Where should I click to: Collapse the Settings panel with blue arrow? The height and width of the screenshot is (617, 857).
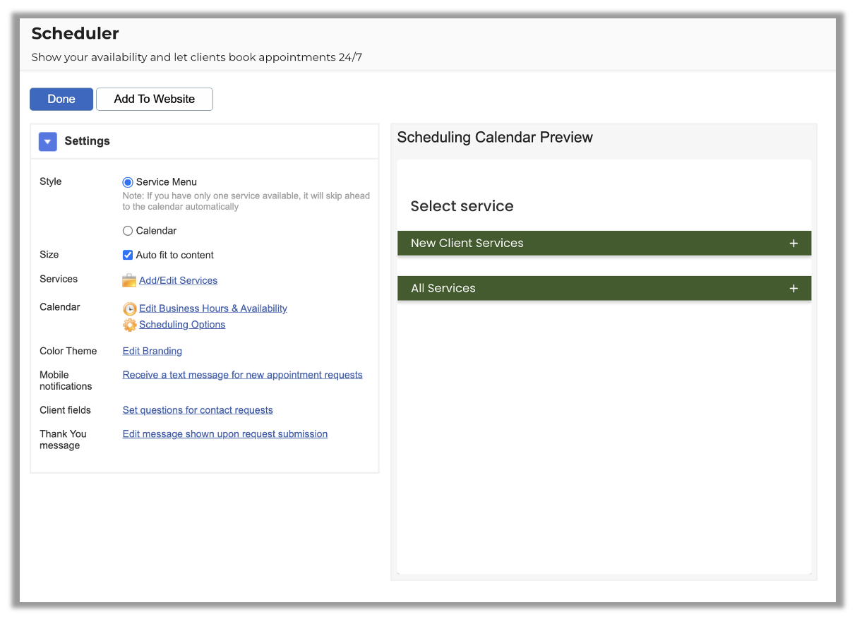tap(47, 142)
